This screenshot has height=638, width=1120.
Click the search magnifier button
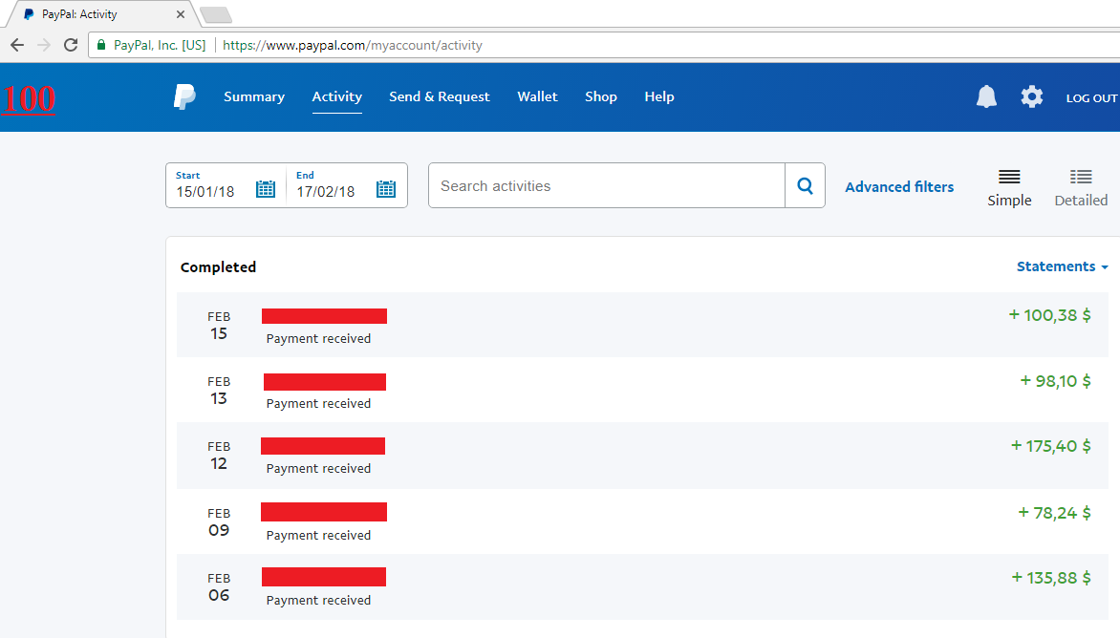pyautogui.click(x=805, y=185)
